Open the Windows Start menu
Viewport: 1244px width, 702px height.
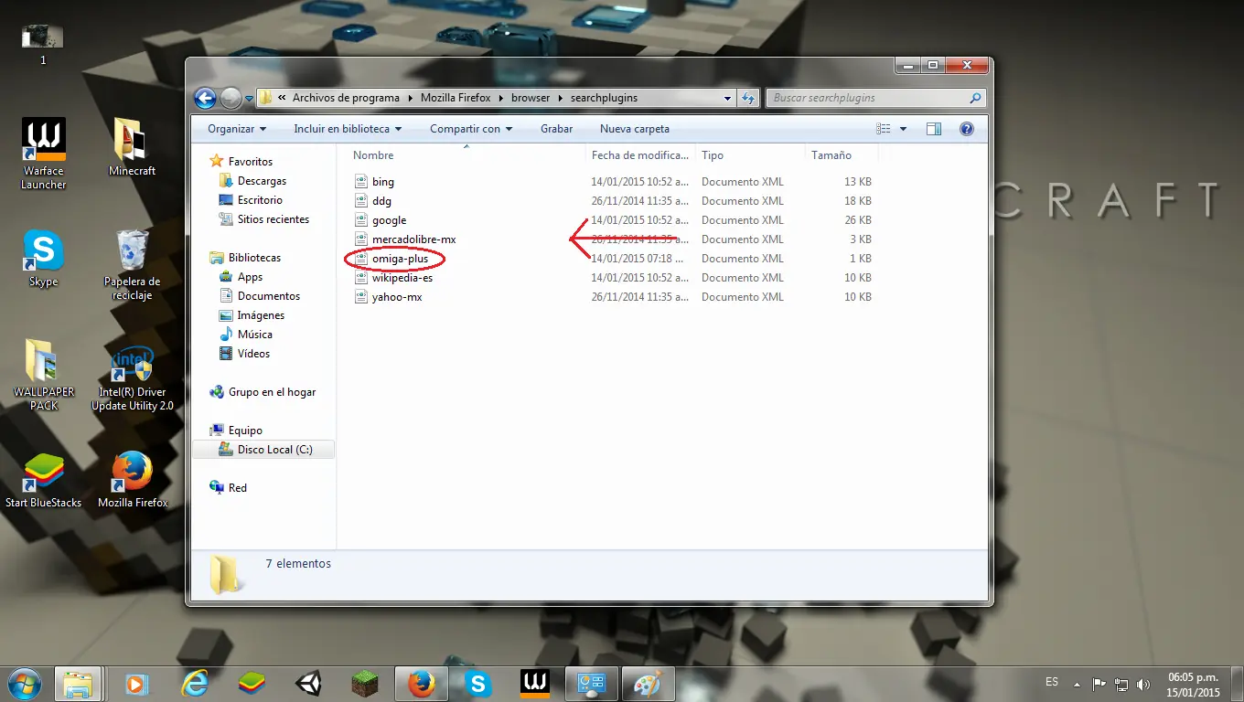24,683
